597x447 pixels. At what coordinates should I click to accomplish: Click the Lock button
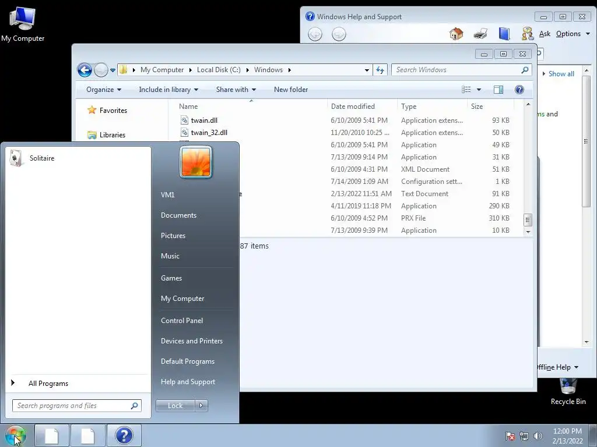(x=175, y=406)
